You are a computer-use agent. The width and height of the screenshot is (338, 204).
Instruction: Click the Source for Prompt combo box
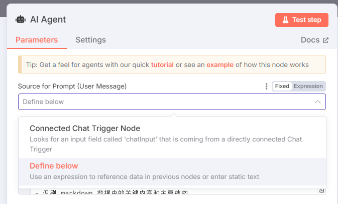tap(166, 102)
